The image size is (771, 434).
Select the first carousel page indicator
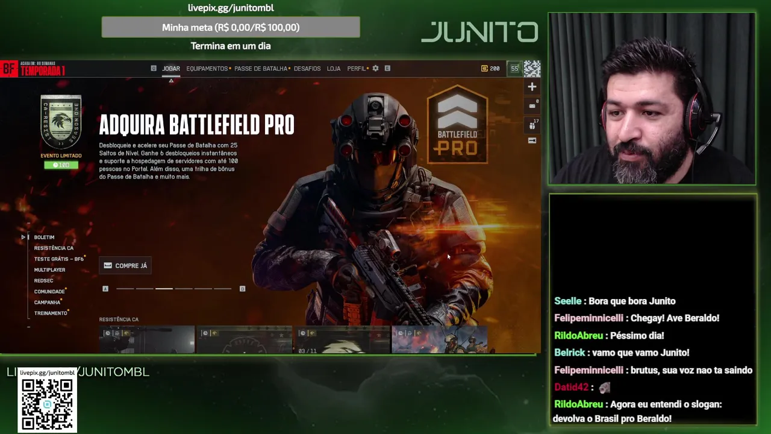125,289
